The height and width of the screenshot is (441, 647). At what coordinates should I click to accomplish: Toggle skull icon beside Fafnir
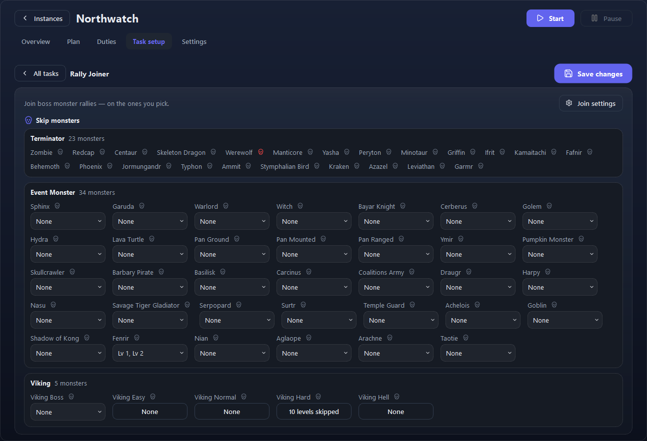point(589,152)
